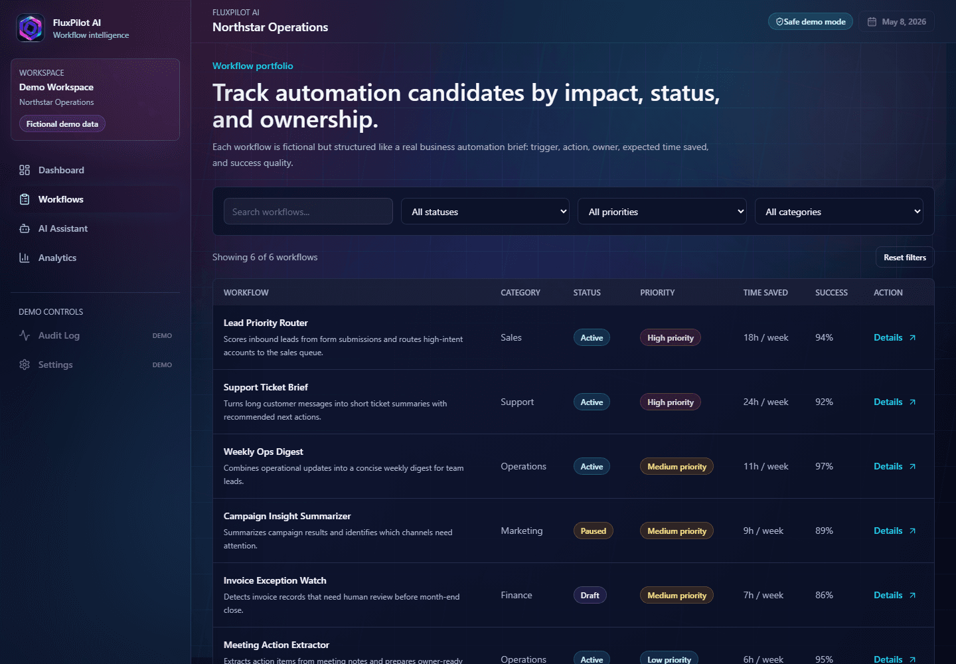Go to Dashboard in the sidebar
The image size is (956, 664).
coord(95,170)
